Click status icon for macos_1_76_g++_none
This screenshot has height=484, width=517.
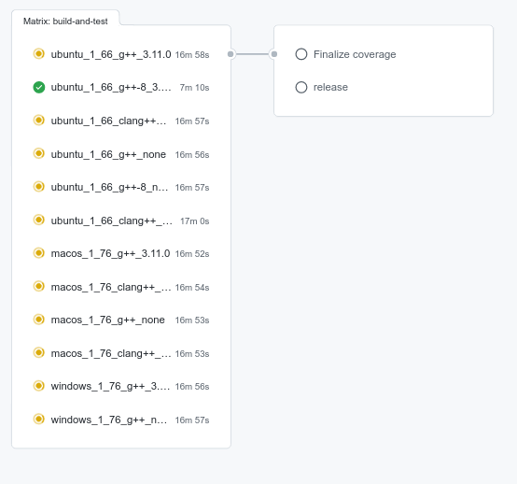coord(39,320)
